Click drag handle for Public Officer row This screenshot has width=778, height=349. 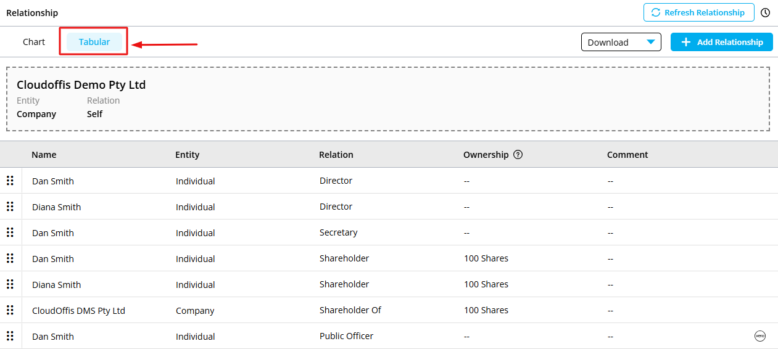10,336
